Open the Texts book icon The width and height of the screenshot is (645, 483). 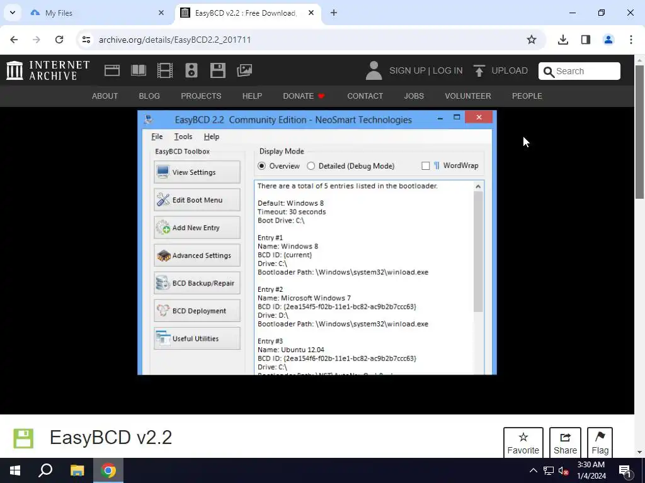(x=138, y=70)
